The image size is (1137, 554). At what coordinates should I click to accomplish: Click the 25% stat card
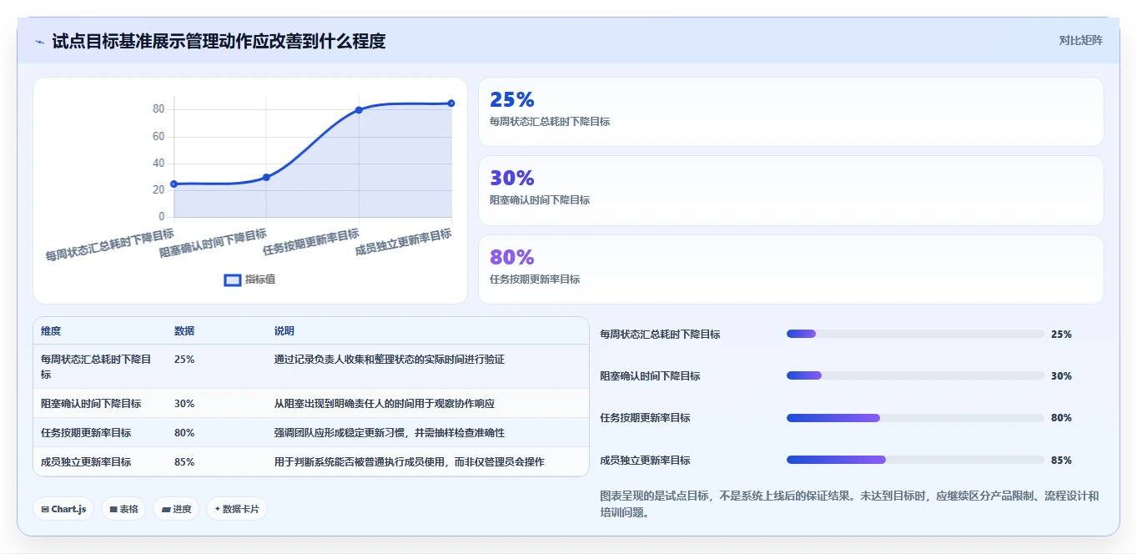pyautogui.click(x=791, y=112)
